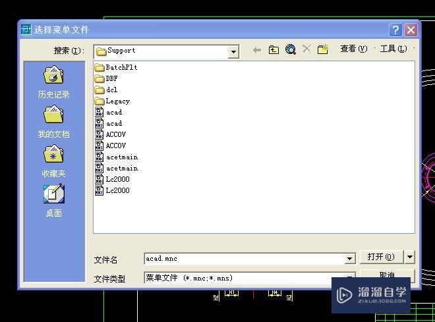Open Favorites (收藏夹) places icon
Screen dimensions: 435x322
coord(53,161)
